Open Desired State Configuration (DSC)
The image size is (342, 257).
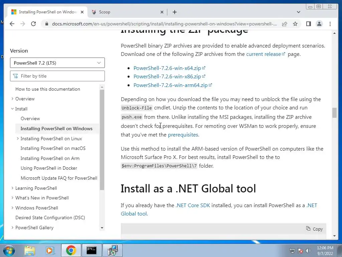(50, 218)
